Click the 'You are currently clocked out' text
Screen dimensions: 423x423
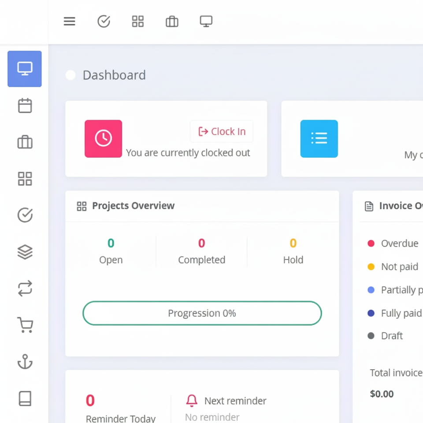pyautogui.click(x=188, y=153)
